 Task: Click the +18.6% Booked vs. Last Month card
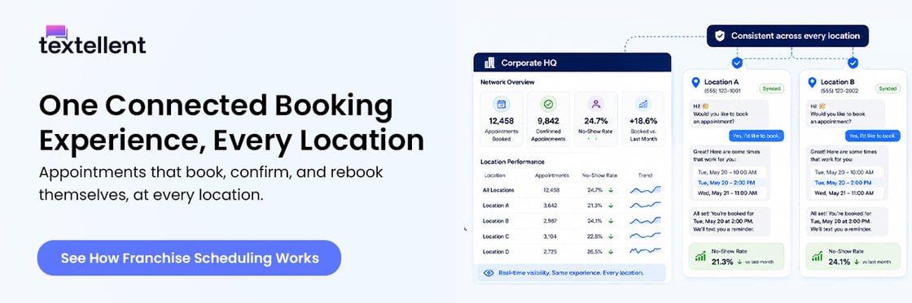click(643, 119)
